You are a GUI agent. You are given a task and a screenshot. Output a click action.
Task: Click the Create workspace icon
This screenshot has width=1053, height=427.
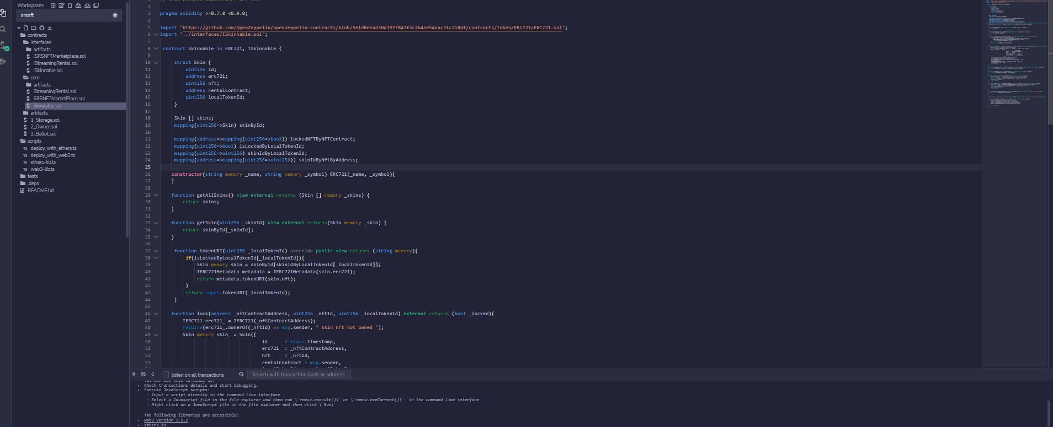click(x=53, y=6)
